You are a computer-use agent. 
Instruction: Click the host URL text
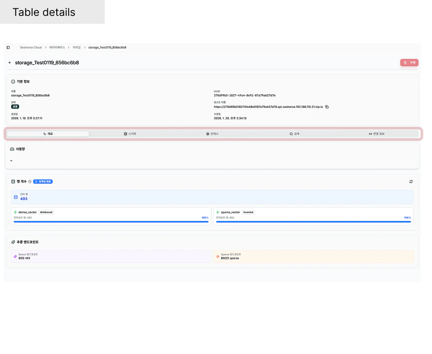pyautogui.click(x=268, y=107)
